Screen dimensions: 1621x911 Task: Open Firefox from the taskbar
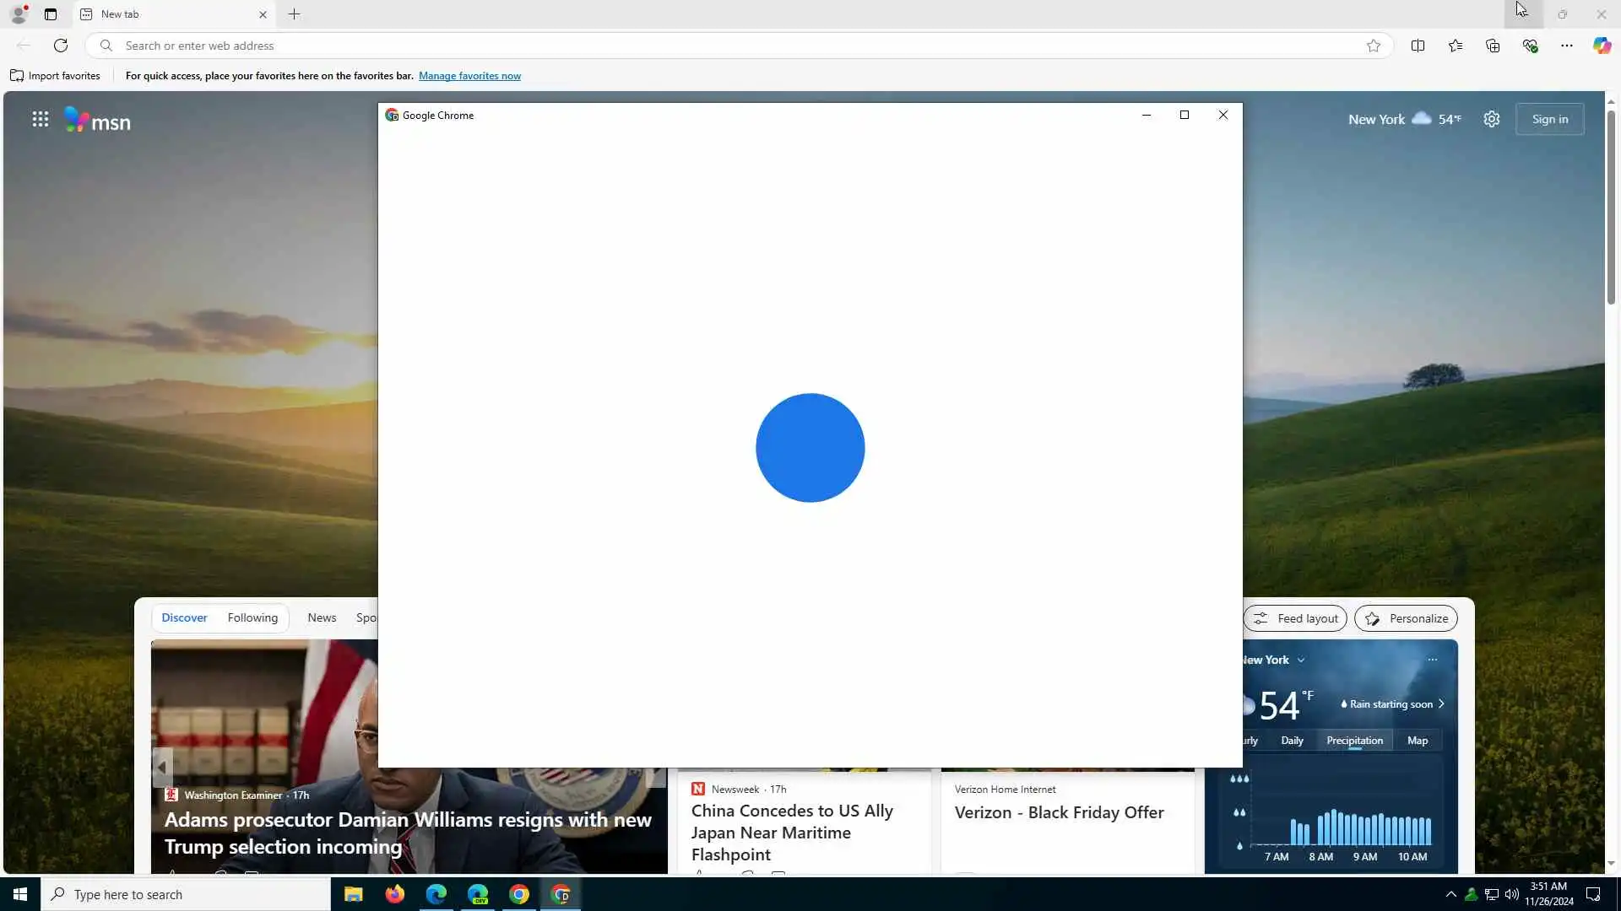click(394, 894)
